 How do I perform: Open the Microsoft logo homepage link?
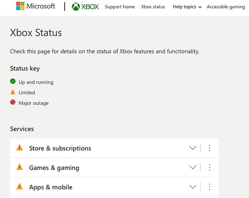pos(36,6)
